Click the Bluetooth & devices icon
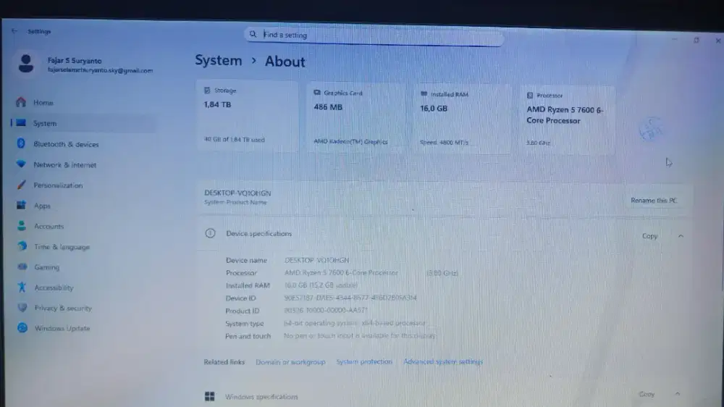The height and width of the screenshot is (407, 724). pos(21,143)
